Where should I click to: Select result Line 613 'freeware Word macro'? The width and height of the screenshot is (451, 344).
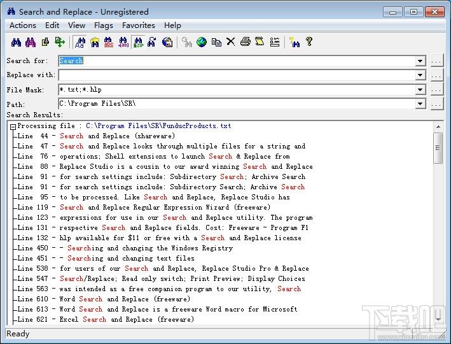pos(157,309)
